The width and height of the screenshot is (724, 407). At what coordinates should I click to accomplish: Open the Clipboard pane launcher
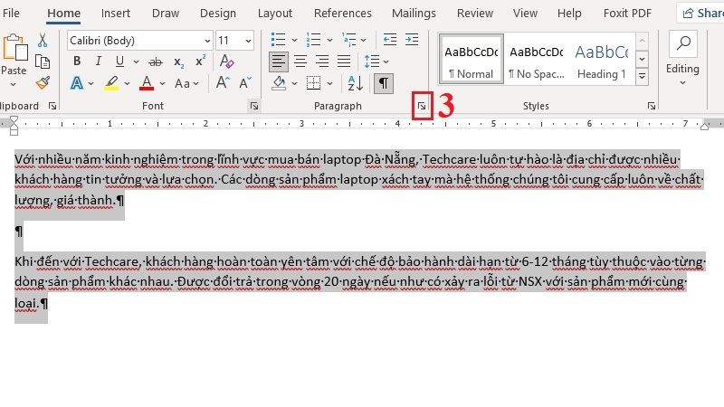52,106
